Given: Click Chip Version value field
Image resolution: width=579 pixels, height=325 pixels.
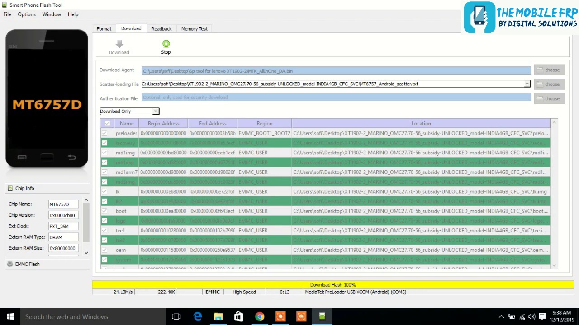Looking at the screenshot, I should click(63, 215).
